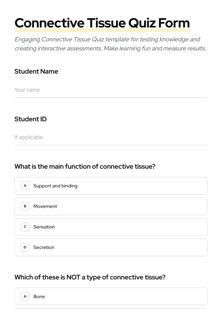Pick the "Sensation" answer option
The width and height of the screenshot is (222, 309).
tap(111, 227)
